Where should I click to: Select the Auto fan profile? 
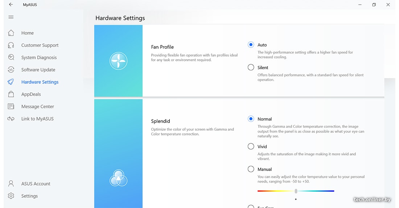coord(251,45)
